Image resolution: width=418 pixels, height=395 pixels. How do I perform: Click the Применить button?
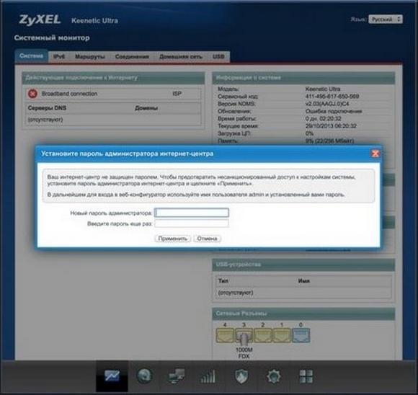172,239
